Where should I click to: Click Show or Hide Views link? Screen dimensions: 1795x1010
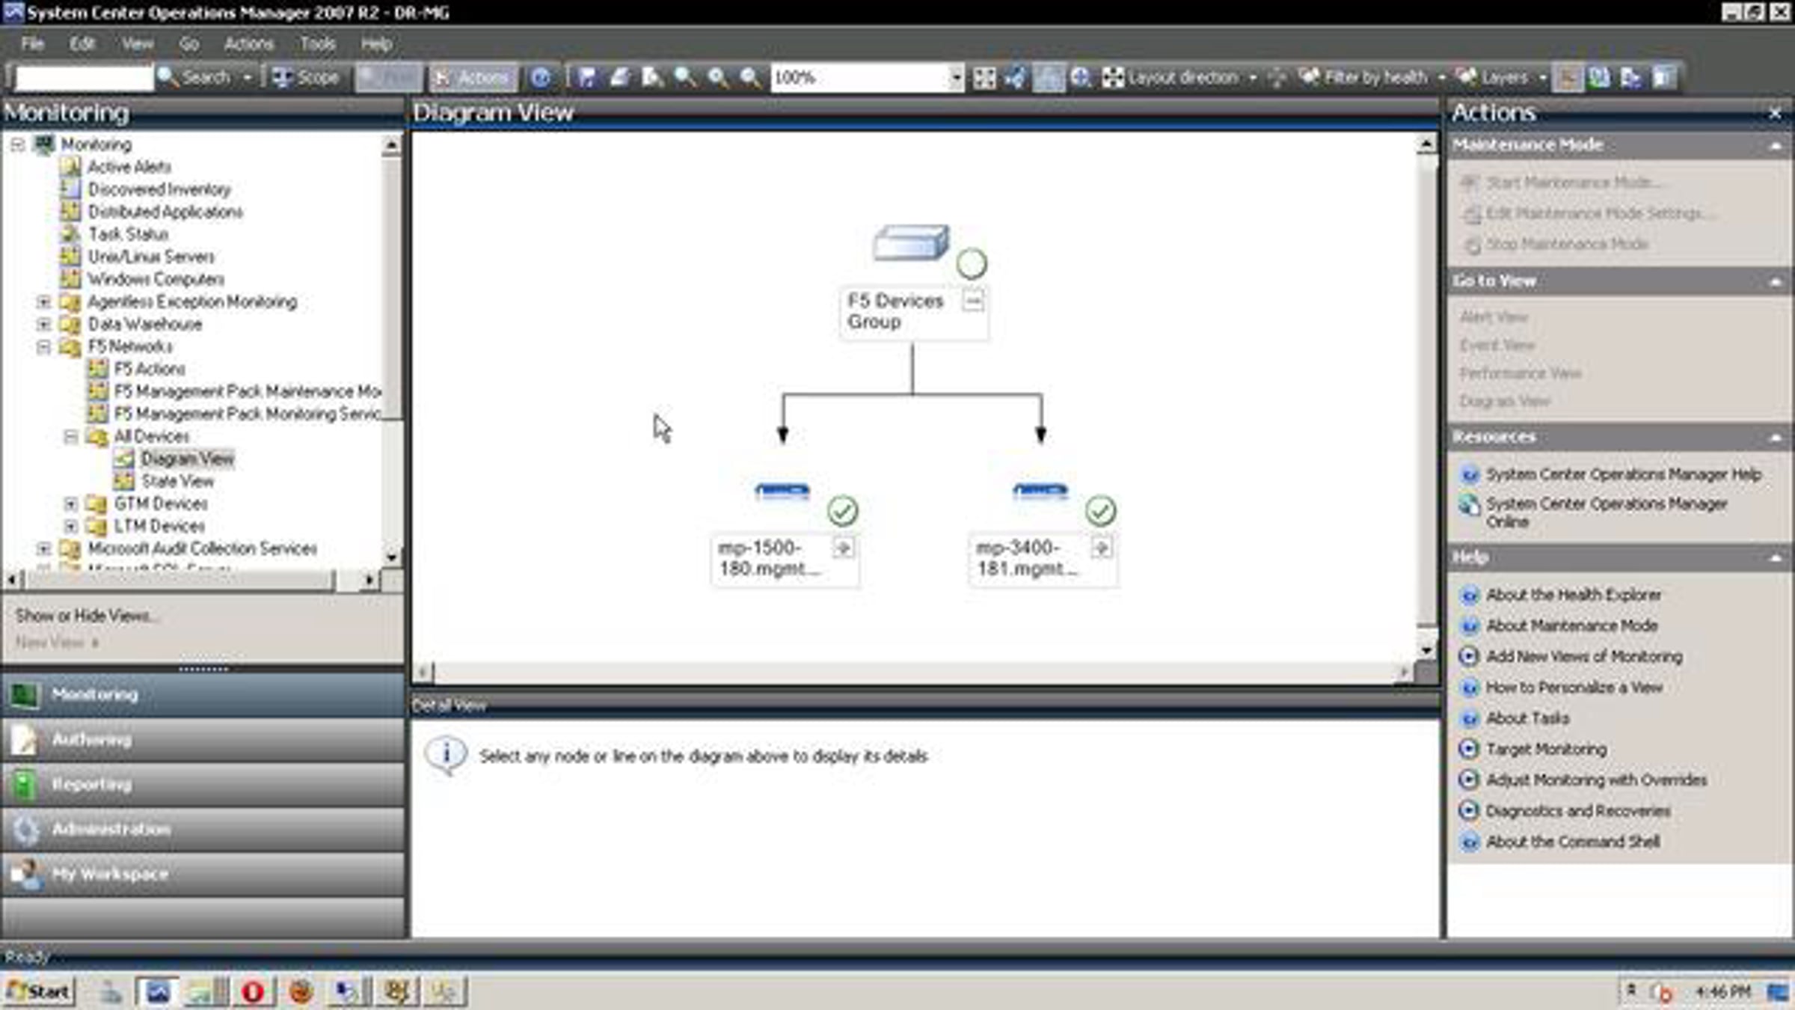(x=86, y=616)
